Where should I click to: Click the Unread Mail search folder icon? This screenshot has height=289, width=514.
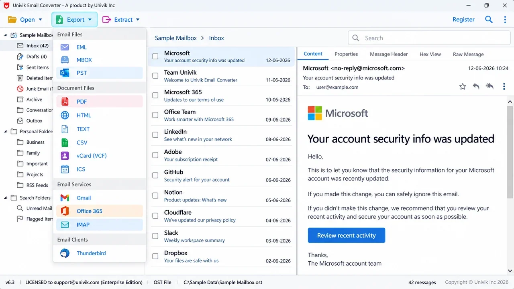pos(20,208)
